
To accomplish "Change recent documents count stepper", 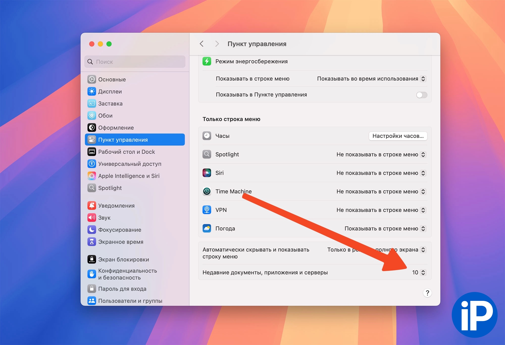I will tap(423, 272).
